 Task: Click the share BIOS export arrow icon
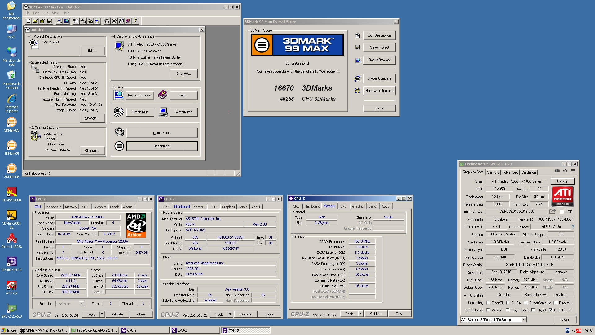point(553,212)
